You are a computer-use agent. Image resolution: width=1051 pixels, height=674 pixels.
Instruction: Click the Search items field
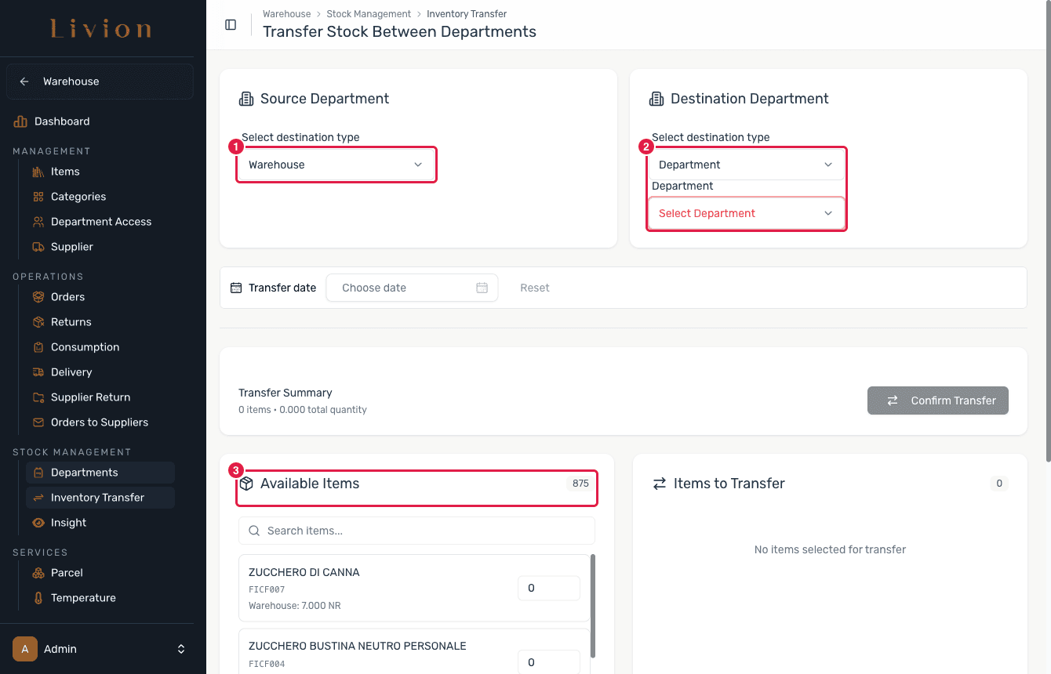[416, 531]
